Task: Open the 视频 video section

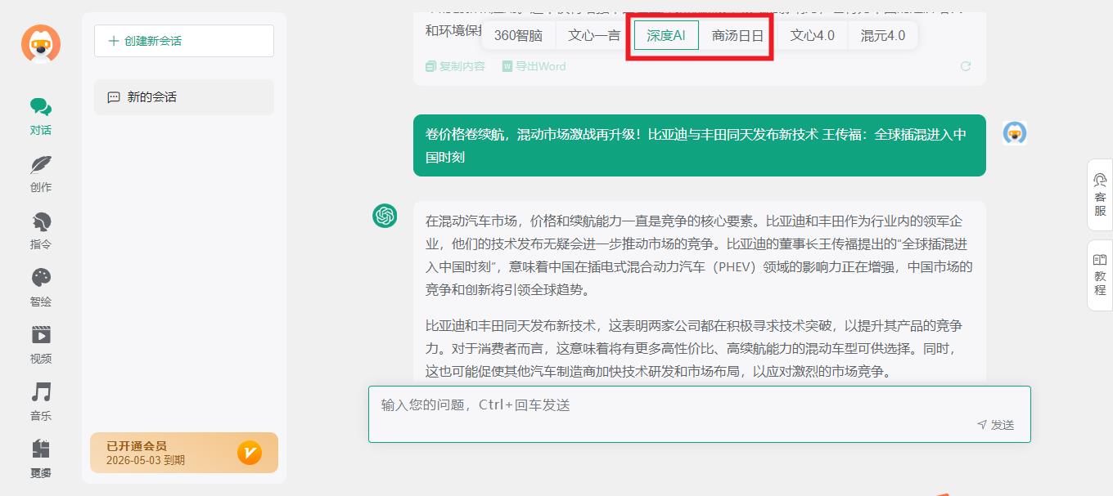Action: pos(41,345)
